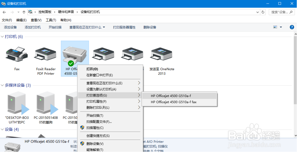Collapse the 设备 (4) group
This screenshot has width=297, height=155.
pos(2,129)
